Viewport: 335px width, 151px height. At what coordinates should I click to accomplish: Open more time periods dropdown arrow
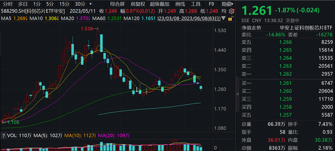pos(91,4)
